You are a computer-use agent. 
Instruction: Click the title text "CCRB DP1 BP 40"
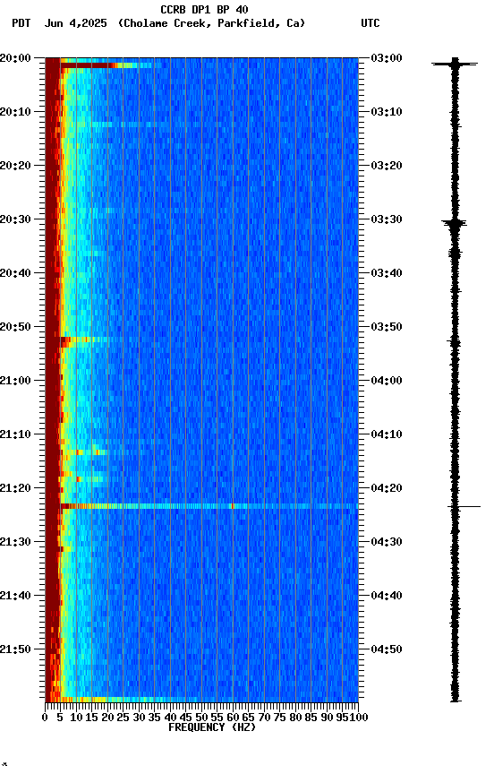pyautogui.click(x=204, y=10)
